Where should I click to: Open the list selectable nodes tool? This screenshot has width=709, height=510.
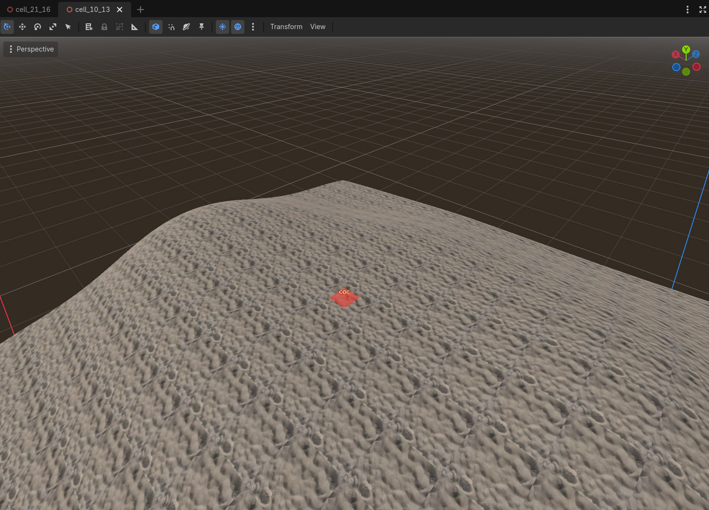pos(89,27)
